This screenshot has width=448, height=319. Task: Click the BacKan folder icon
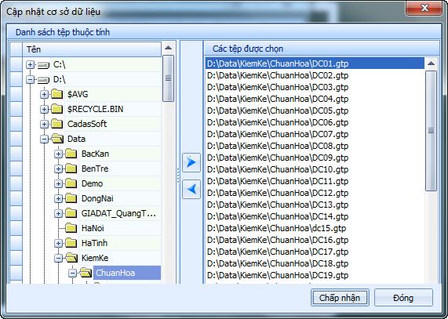pos(71,154)
